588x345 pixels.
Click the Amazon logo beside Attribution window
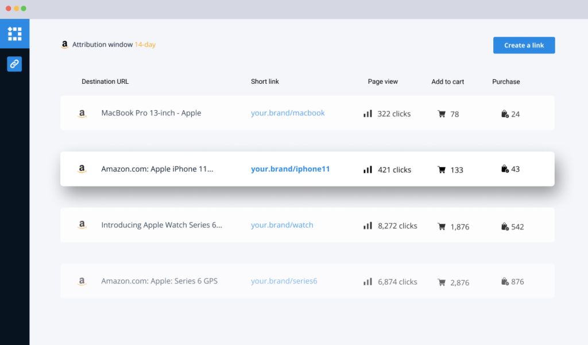pos(65,45)
